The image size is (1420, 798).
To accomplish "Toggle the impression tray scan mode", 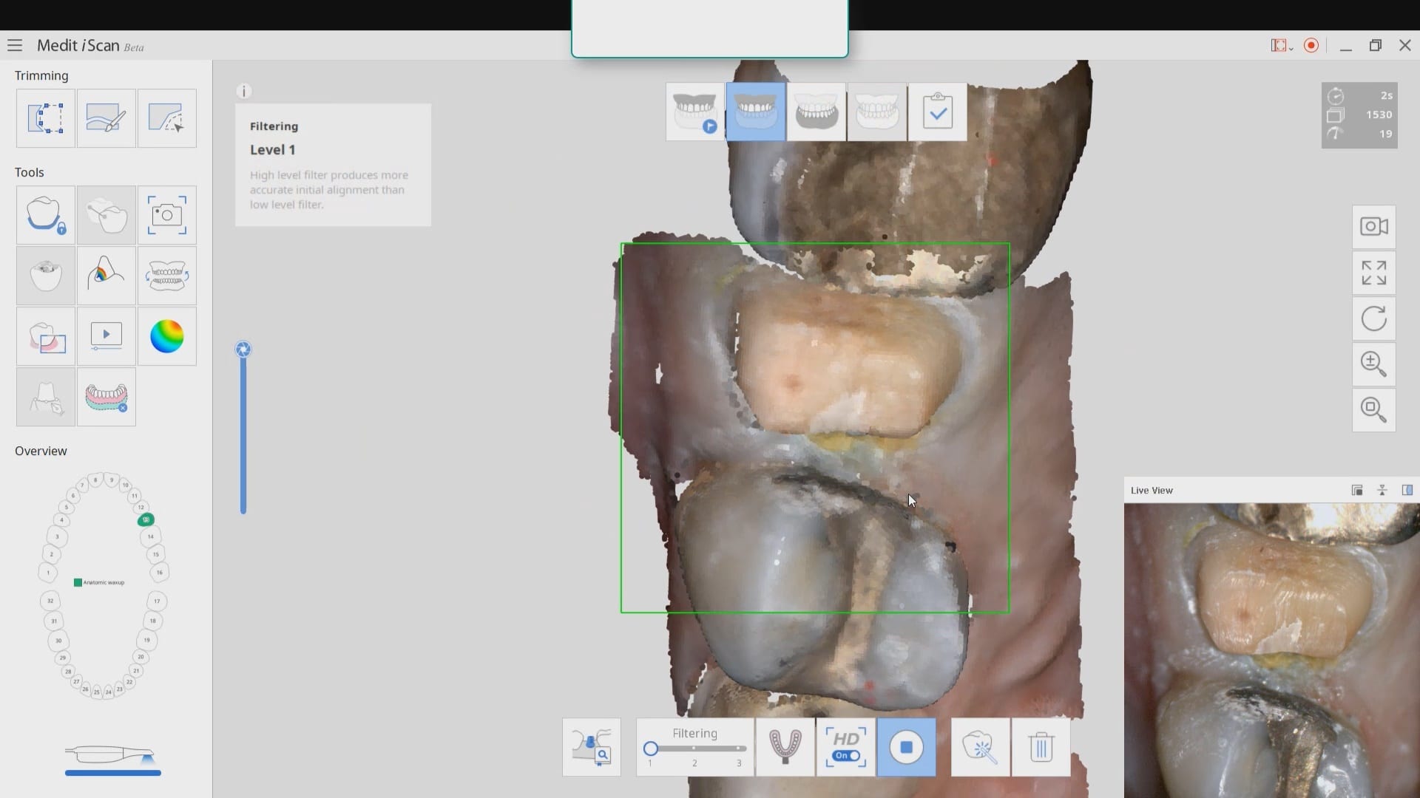I will coord(785,747).
